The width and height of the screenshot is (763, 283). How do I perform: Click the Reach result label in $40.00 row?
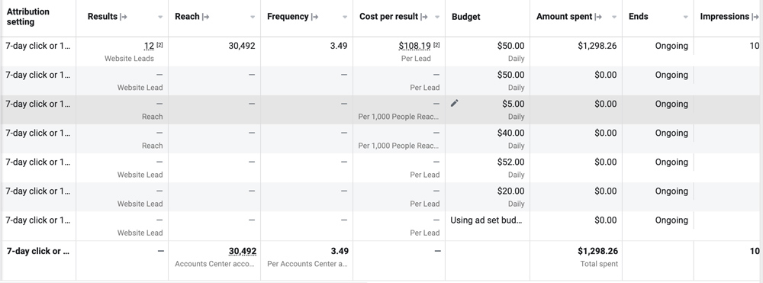click(153, 146)
